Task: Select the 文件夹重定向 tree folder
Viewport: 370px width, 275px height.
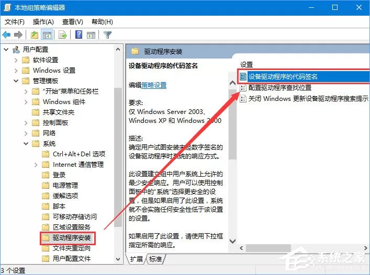Action: pyautogui.click(x=72, y=248)
